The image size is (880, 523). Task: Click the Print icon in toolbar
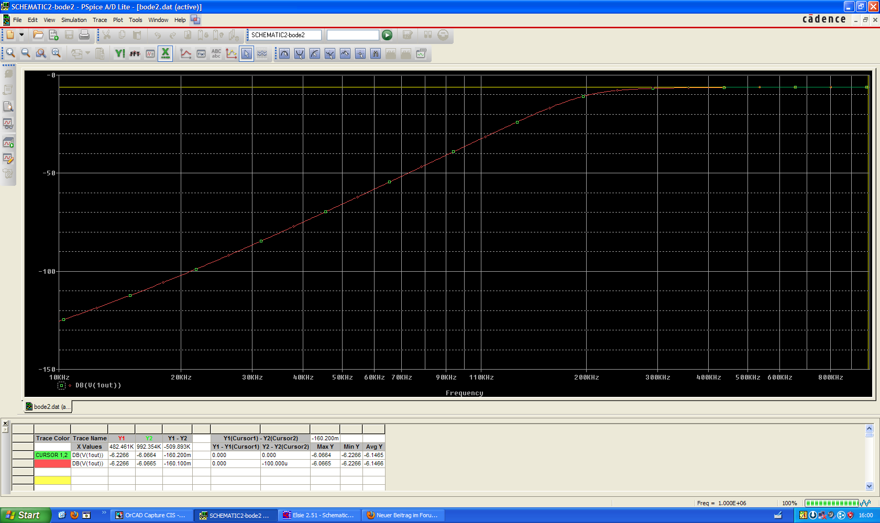coord(84,35)
